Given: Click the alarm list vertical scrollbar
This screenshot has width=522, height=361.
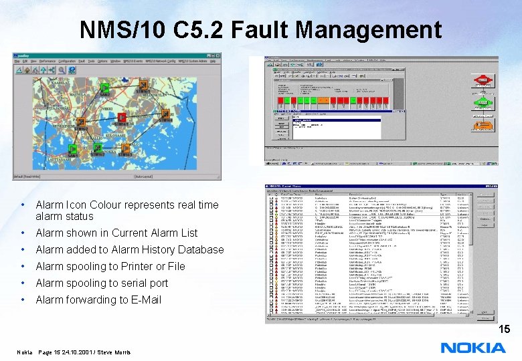Looking at the screenshot, I should tap(470, 253).
